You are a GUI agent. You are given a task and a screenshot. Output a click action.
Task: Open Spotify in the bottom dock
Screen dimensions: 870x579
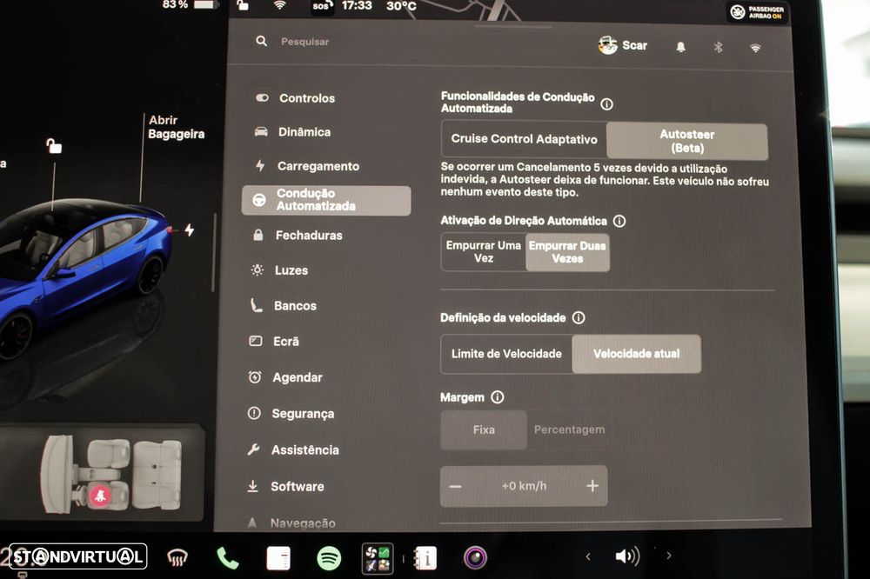point(329,558)
